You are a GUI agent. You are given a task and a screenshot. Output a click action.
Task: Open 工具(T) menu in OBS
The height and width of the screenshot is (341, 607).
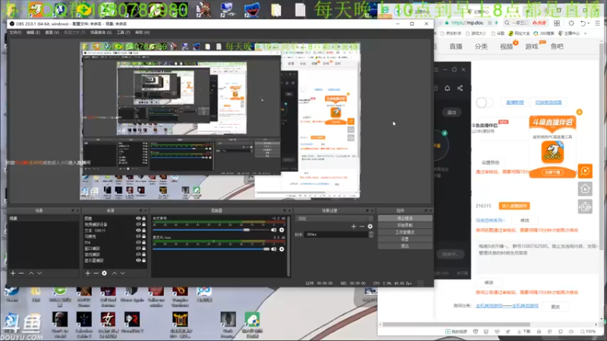pos(124,33)
